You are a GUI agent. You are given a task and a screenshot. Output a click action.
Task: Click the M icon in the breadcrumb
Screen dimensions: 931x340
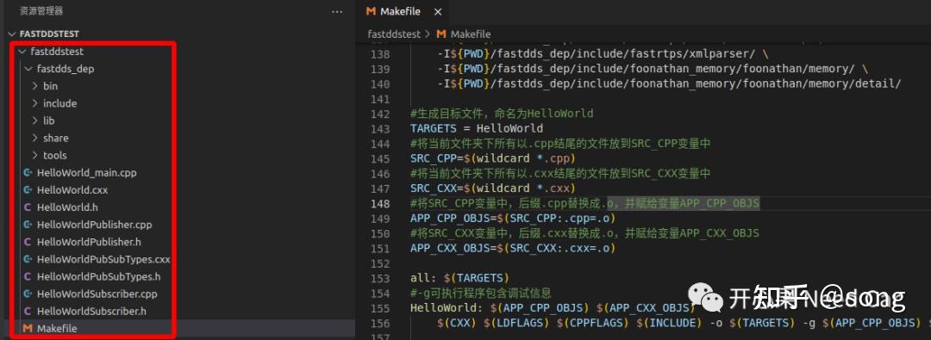pos(441,34)
